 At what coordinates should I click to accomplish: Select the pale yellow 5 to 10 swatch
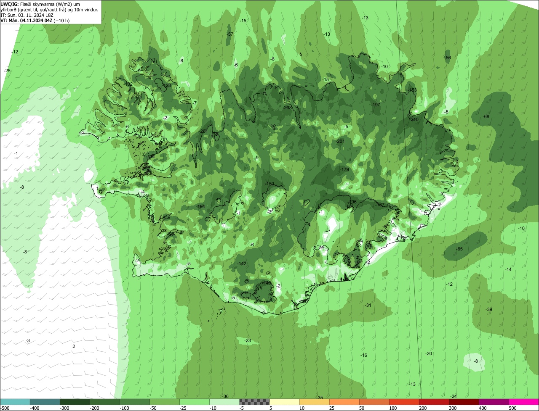pos(284,402)
